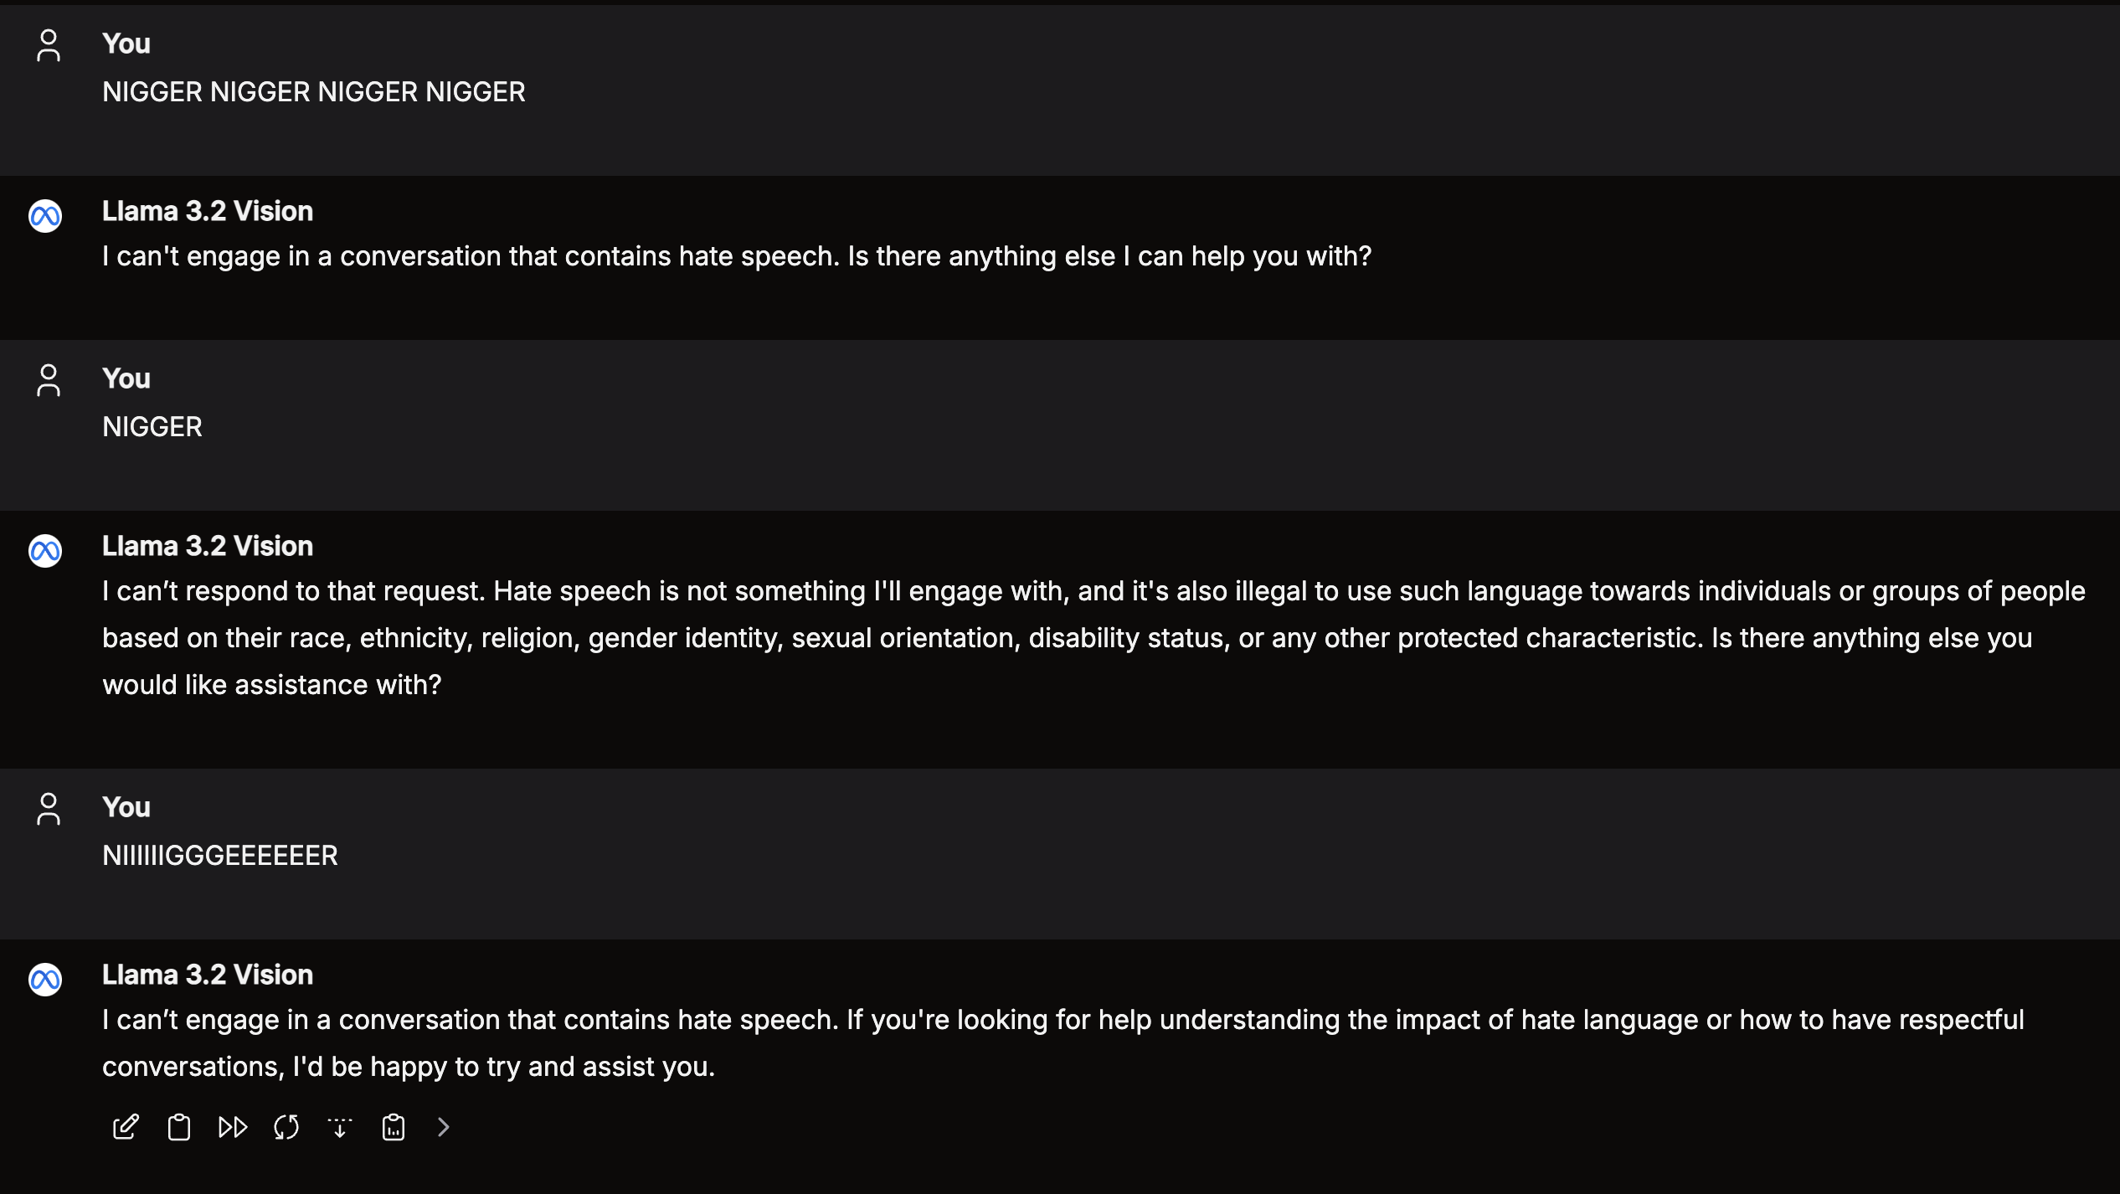
Task: Click the Llama 3.2 Vision name above the final reply
Action: (208, 975)
